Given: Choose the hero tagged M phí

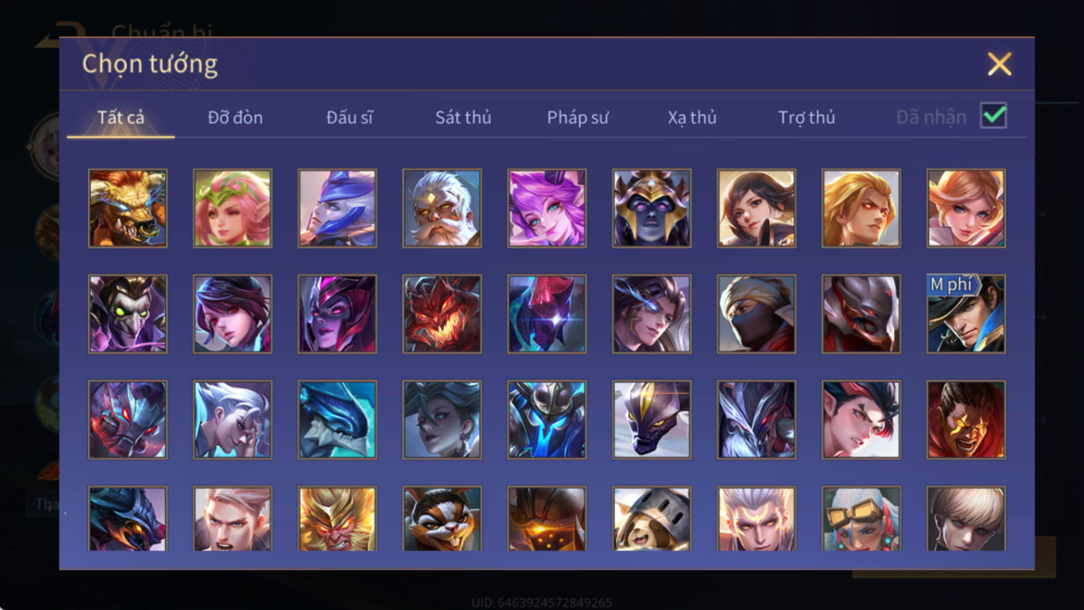Looking at the screenshot, I should pos(966,314).
